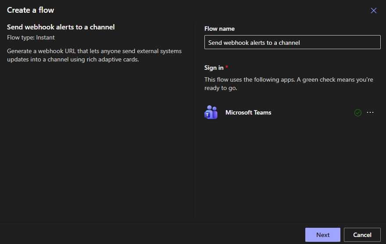The width and height of the screenshot is (386, 244).
Task: Click the red required asterisk beside Sign in
Action: click(x=227, y=68)
